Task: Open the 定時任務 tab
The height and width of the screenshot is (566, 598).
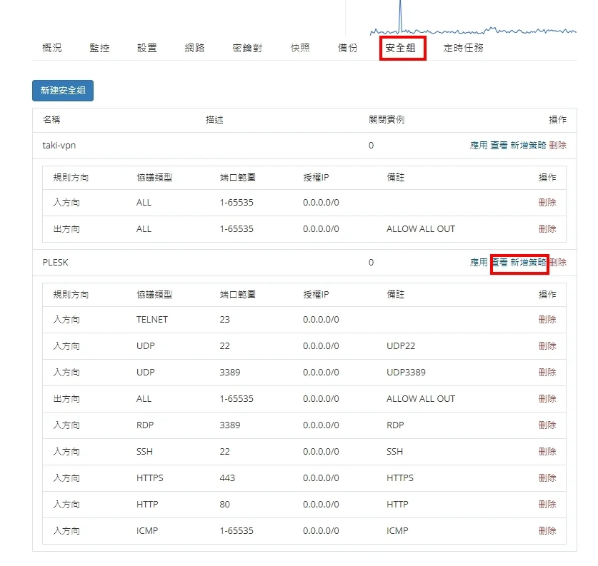Action: click(x=464, y=48)
